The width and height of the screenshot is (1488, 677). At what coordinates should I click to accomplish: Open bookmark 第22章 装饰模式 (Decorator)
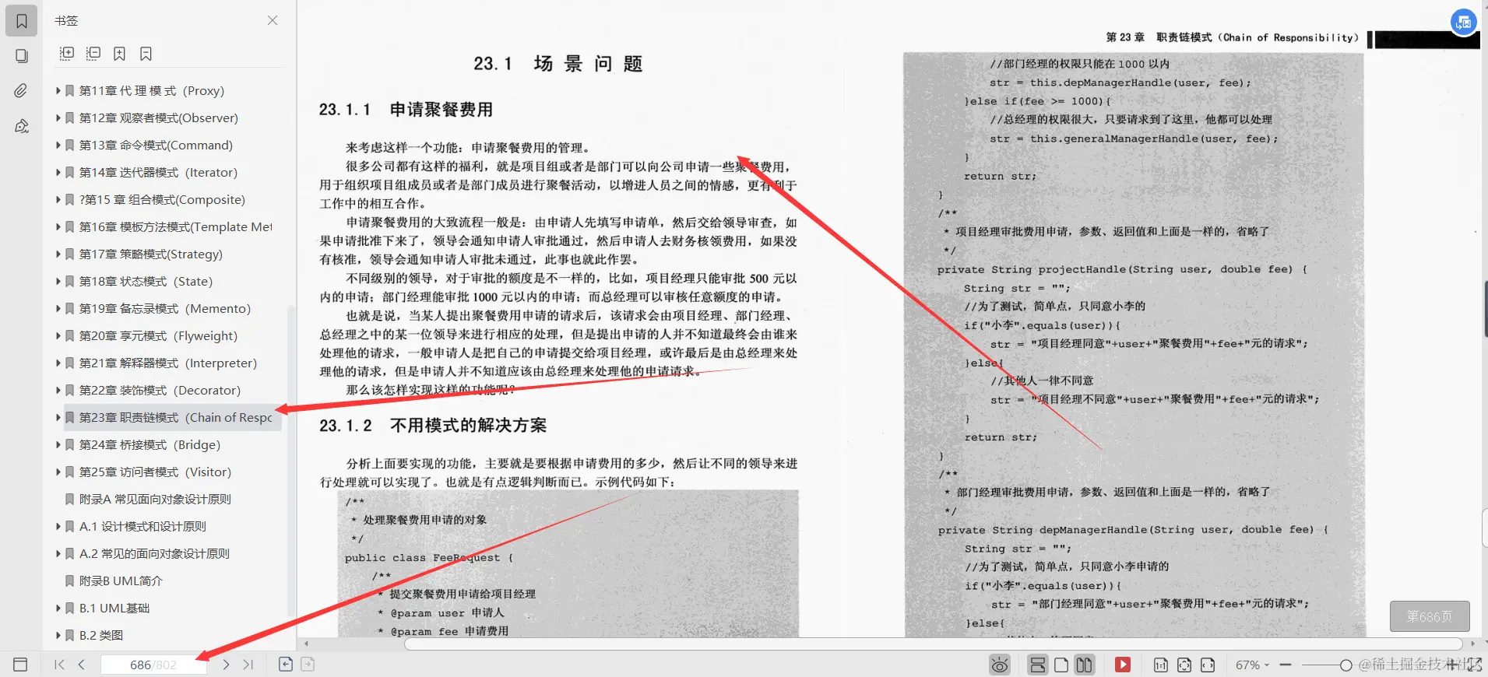(160, 390)
